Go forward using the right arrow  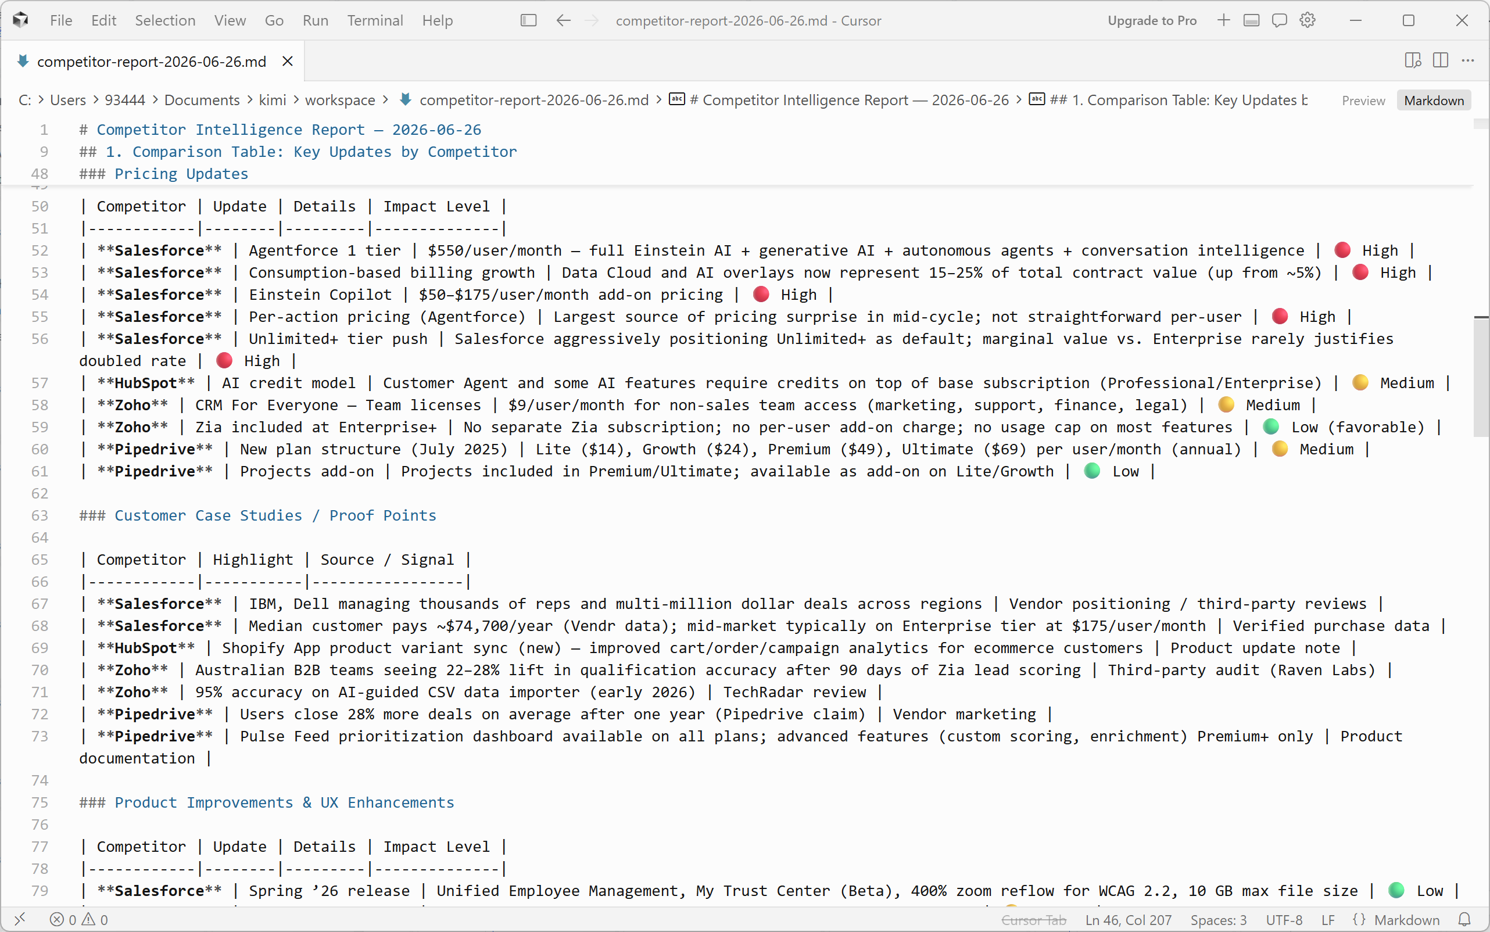(x=591, y=20)
